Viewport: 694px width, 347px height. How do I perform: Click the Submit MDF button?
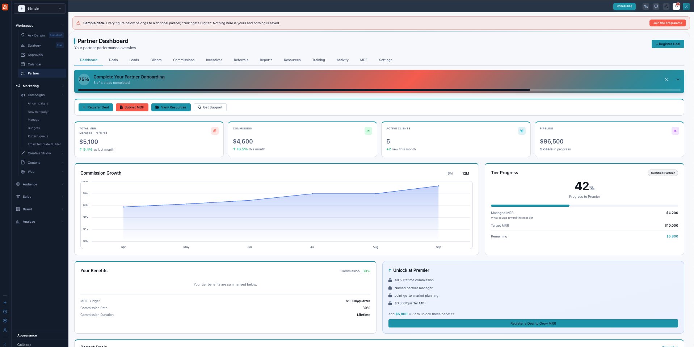(132, 107)
